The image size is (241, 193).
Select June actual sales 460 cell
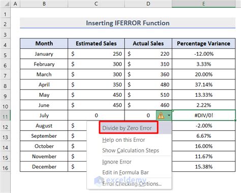[x=148, y=105]
